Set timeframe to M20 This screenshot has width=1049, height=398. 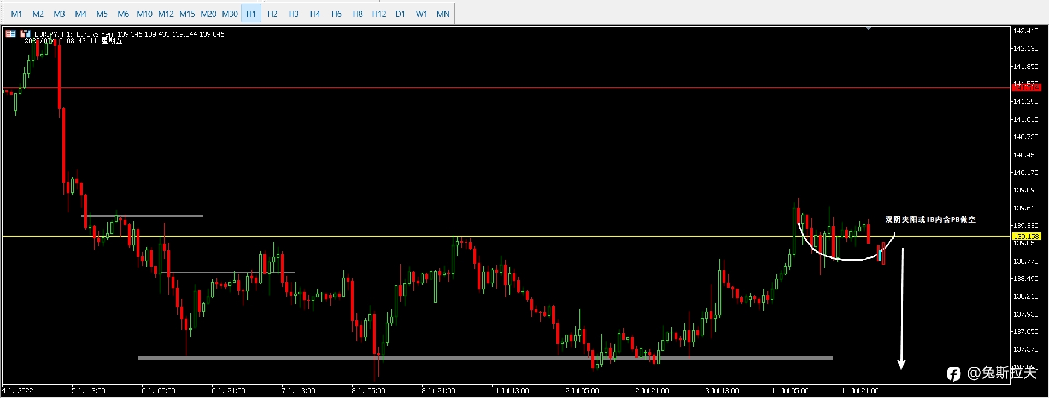pyautogui.click(x=208, y=14)
